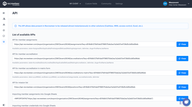Image resolution: width=192 pixels, height=107 pixels.
Task: Click the member assignments API URL field
Action: [94, 44]
